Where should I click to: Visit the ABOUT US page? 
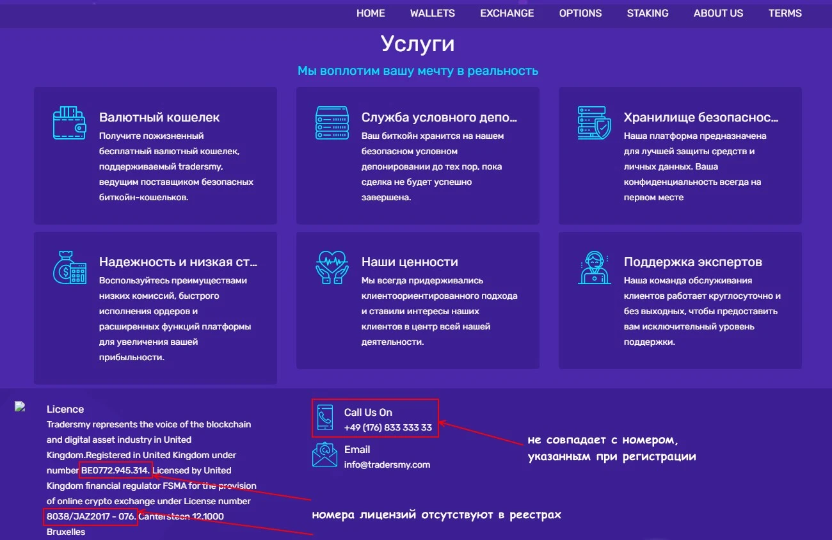coord(719,13)
